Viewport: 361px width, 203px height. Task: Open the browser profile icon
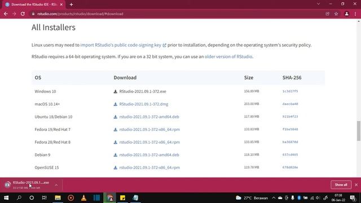[x=346, y=14]
